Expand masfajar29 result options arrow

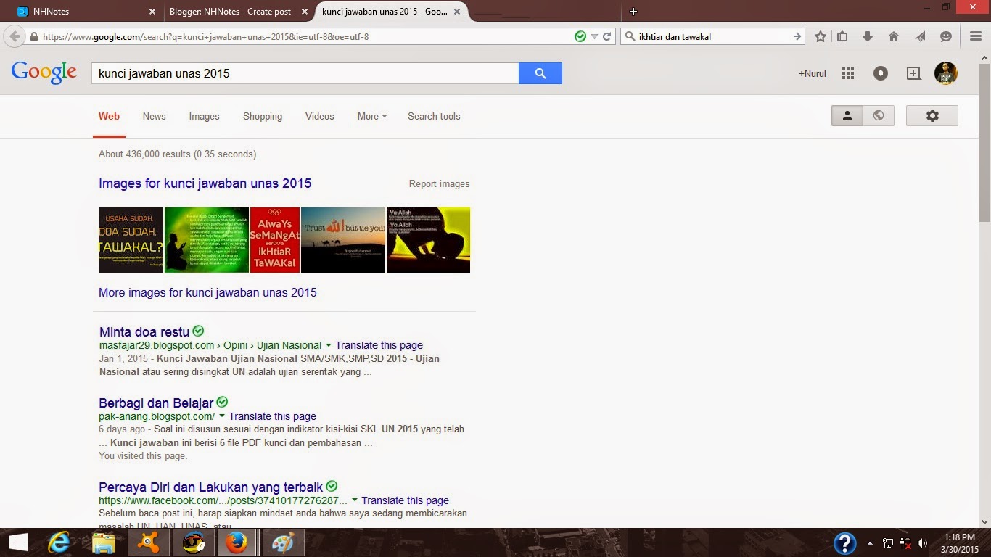(329, 345)
